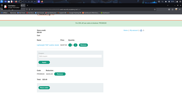This screenshot has height=95, width=182.
Task: Open the list all tabs chevron
Action: point(168,5)
